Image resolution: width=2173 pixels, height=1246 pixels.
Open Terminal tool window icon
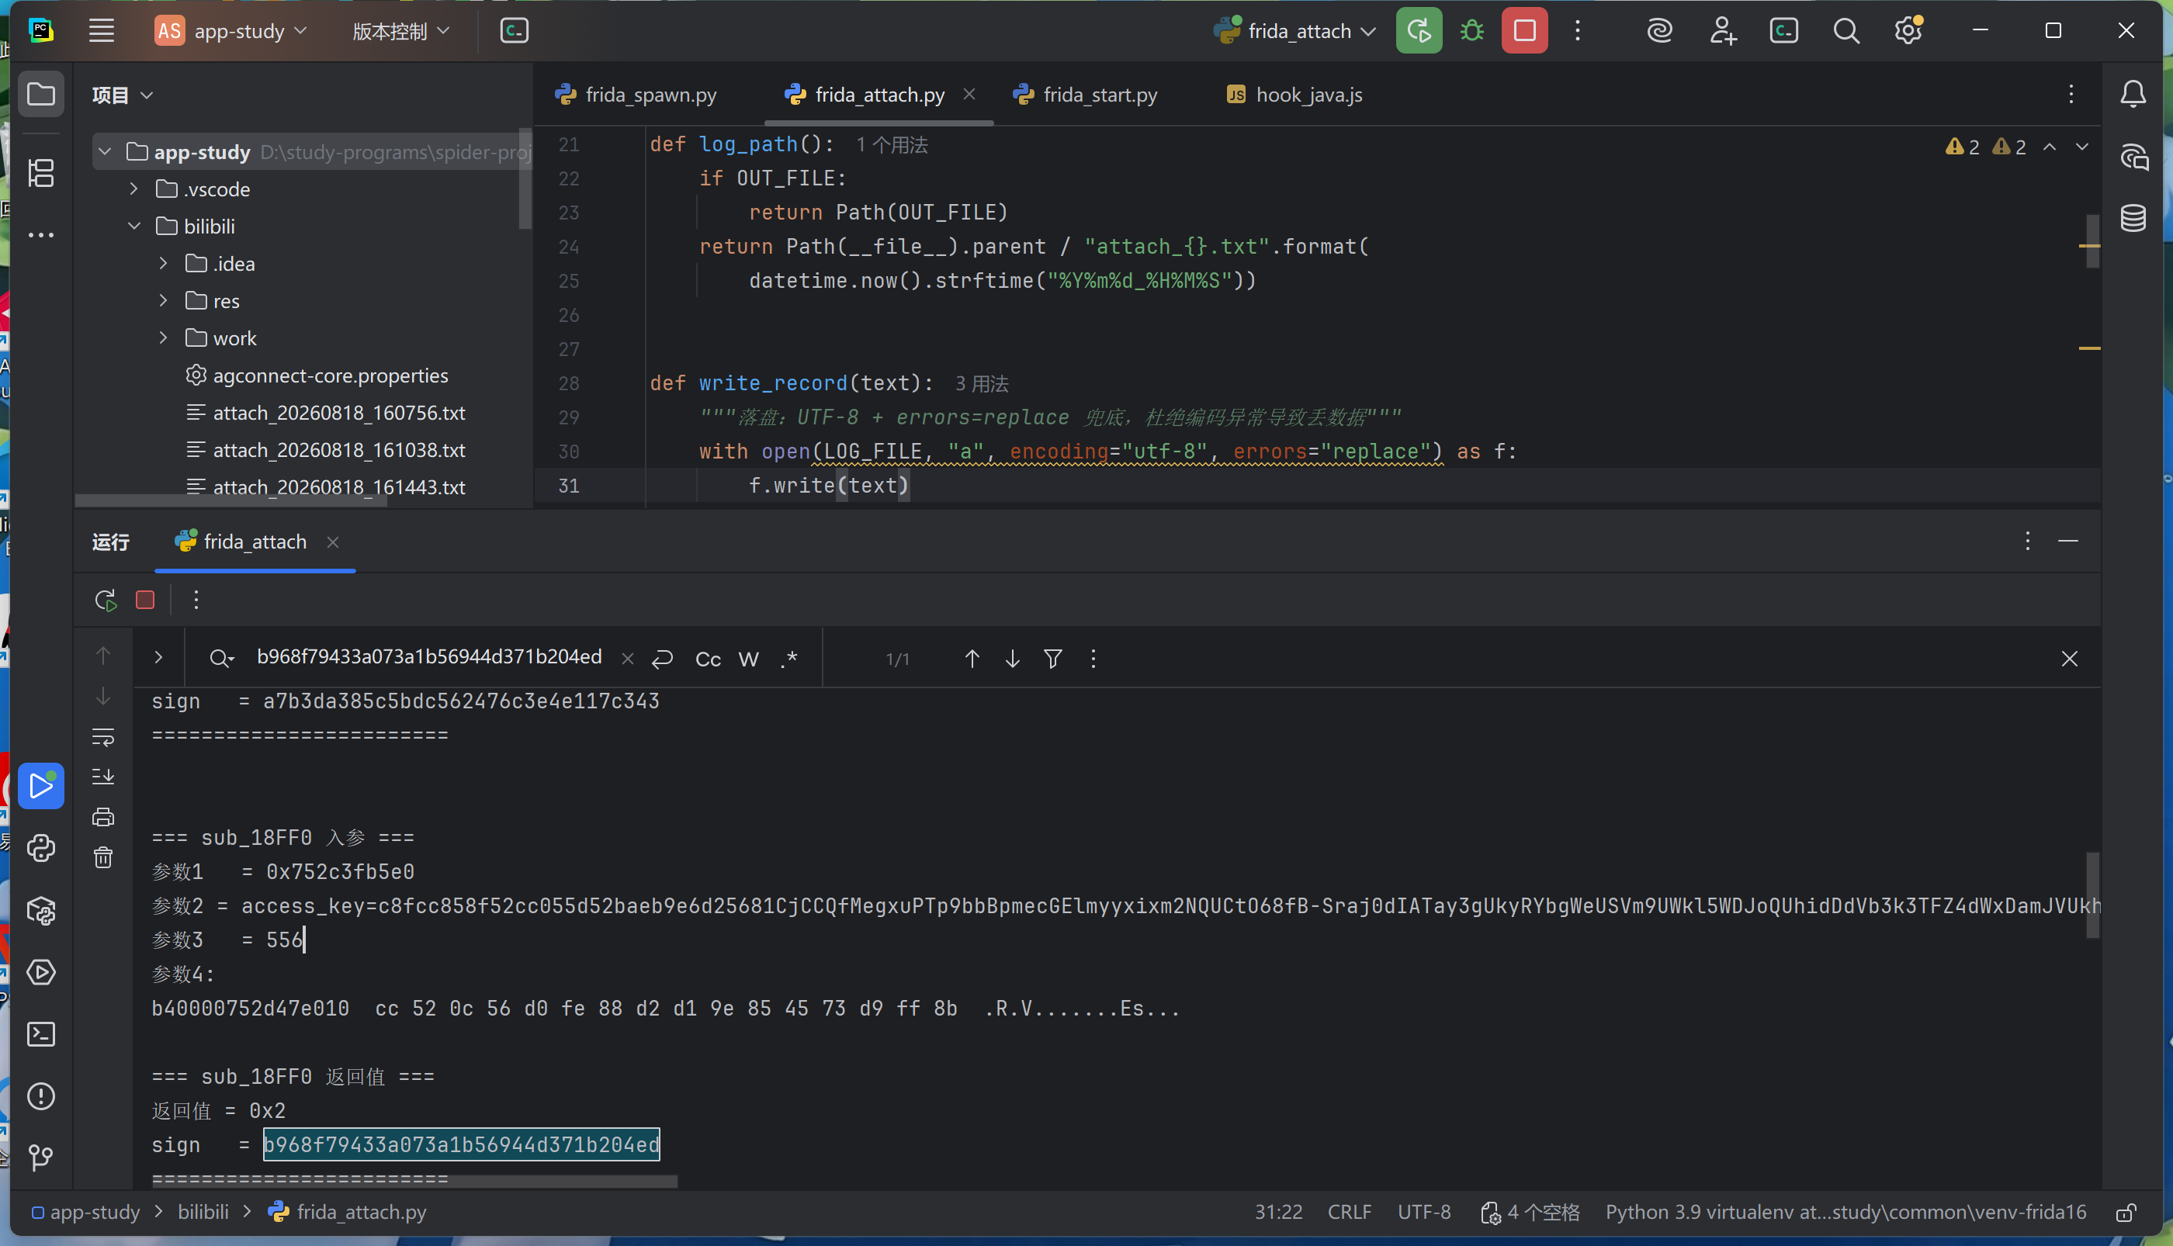point(41,1033)
